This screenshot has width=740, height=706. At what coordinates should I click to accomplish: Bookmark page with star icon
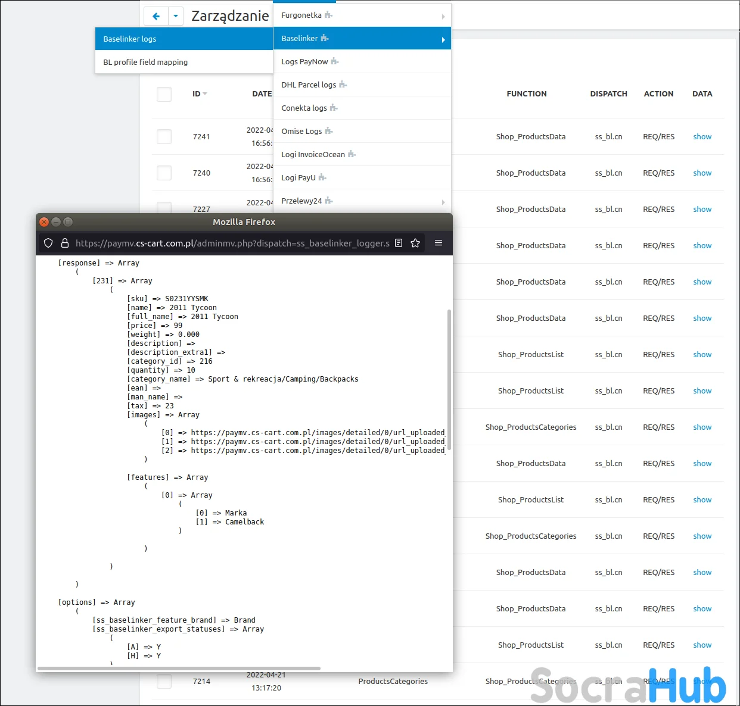[415, 243]
